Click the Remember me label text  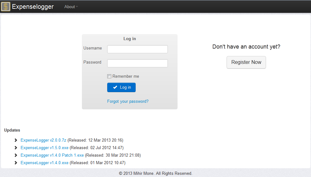pyautogui.click(x=126, y=76)
